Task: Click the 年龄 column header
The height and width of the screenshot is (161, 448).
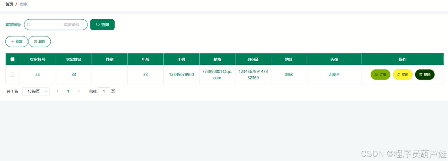Action: [x=145, y=59]
